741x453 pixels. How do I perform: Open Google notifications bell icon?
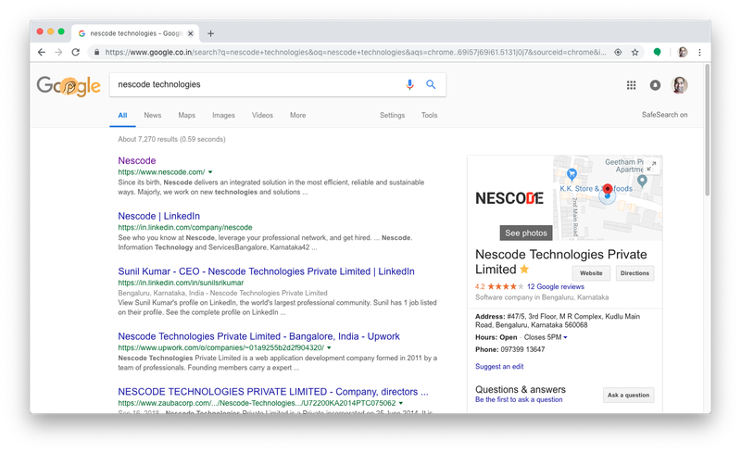(655, 85)
